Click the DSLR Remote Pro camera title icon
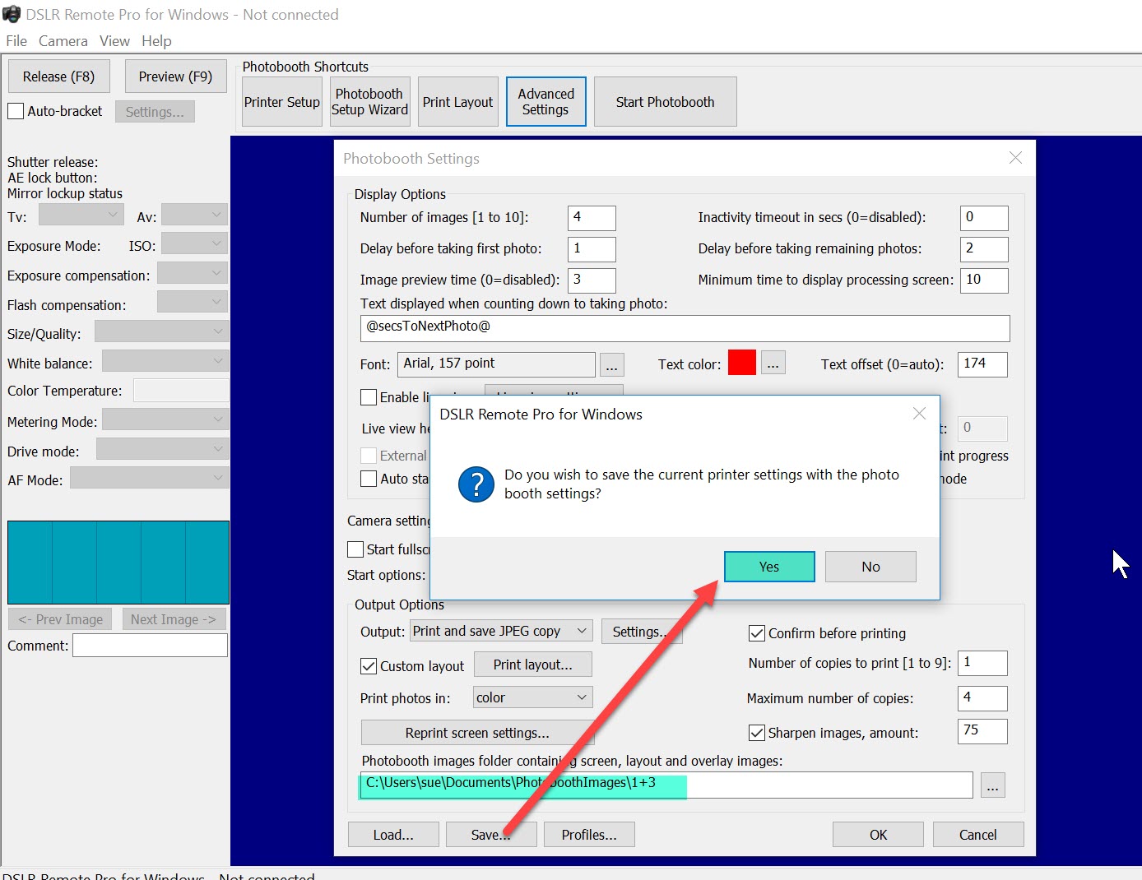This screenshot has height=880, width=1142. coord(11,14)
